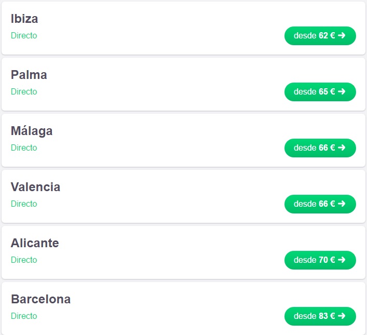Click the Directo label under Ibiza
The image size is (367, 335).
24,36
